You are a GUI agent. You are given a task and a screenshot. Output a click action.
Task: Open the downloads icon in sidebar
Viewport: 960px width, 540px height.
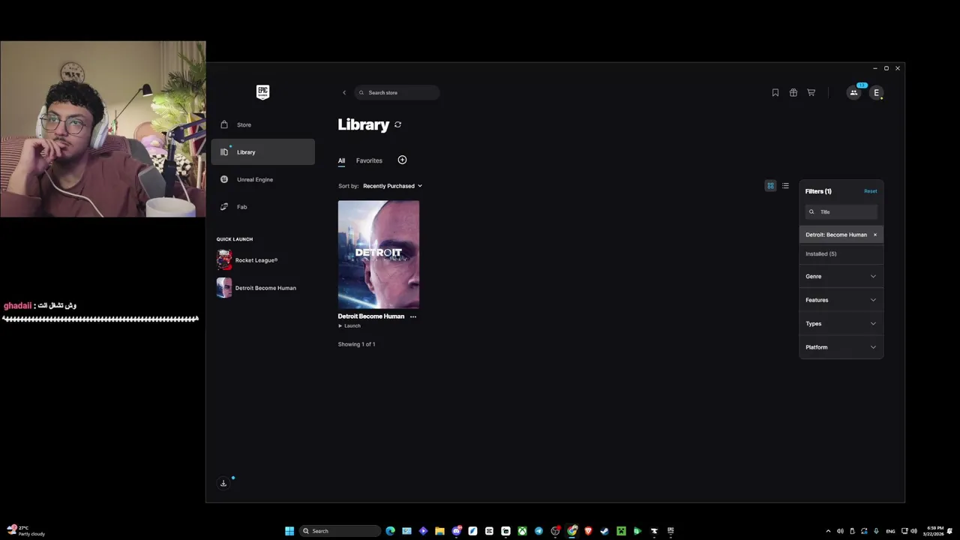click(223, 483)
